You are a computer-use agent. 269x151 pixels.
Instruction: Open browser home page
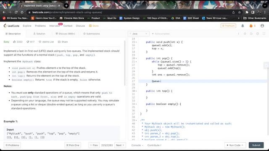22,12
